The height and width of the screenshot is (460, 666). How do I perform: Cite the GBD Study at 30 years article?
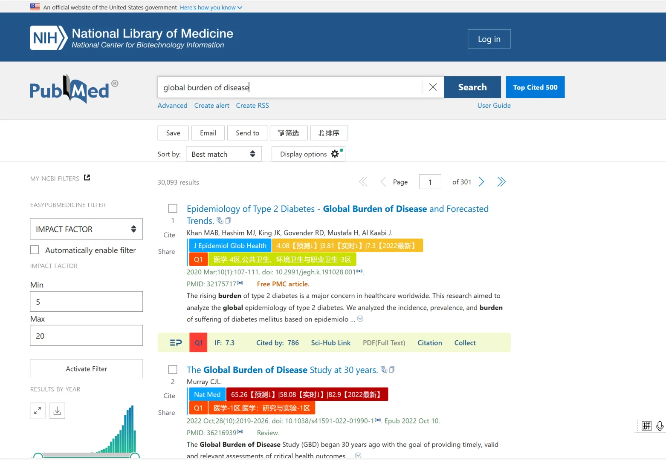[169, 396]
